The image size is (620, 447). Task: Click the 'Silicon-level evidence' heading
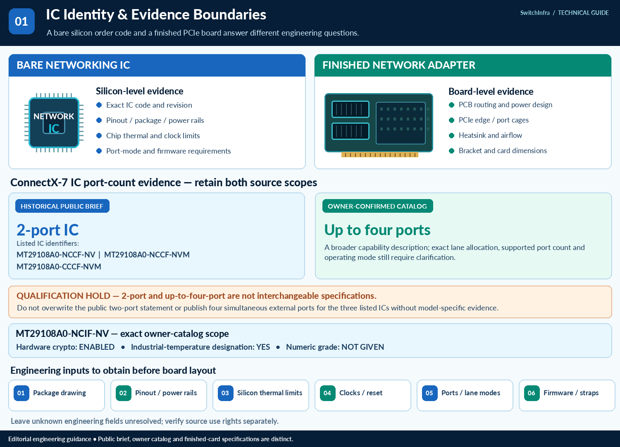(140, 91)
